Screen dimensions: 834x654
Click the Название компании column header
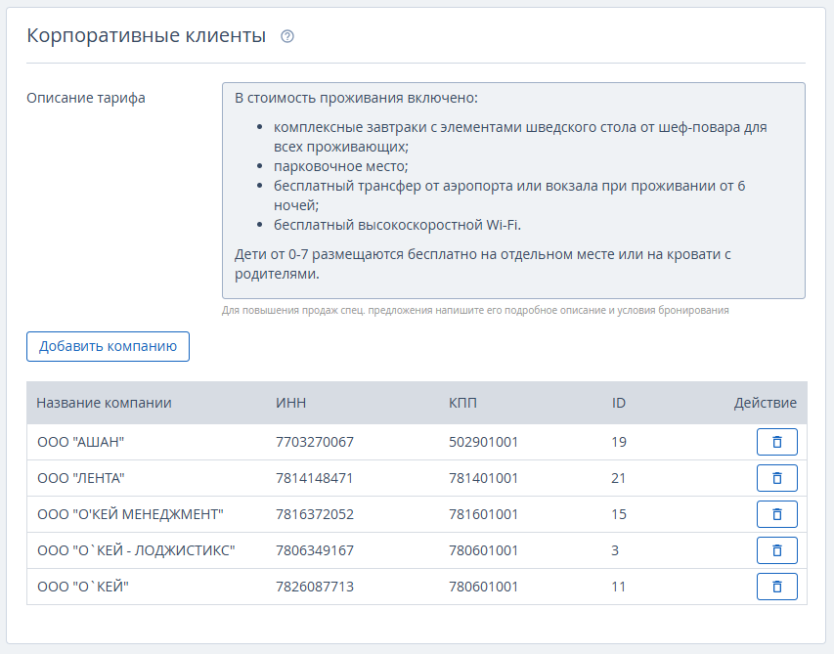104,403
